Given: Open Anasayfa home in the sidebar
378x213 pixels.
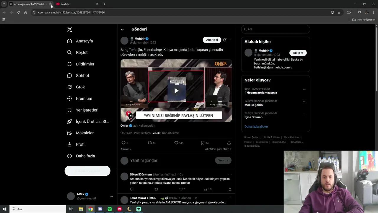Looking at the screenshot, I should tap(80, 41).
